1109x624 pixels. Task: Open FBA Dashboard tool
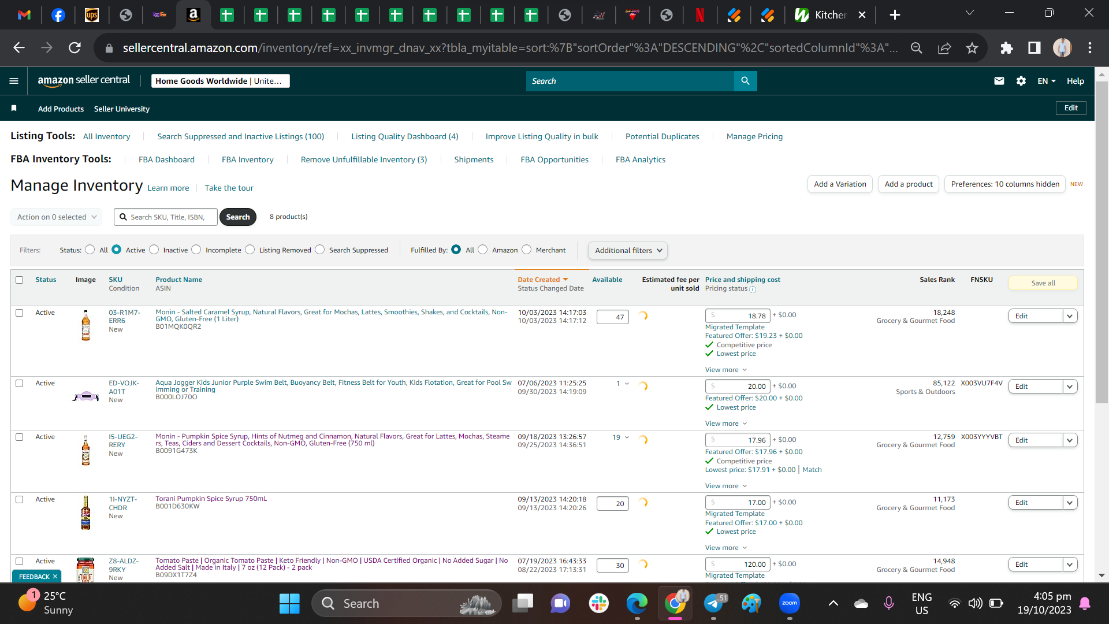click(x=166, y=160)
